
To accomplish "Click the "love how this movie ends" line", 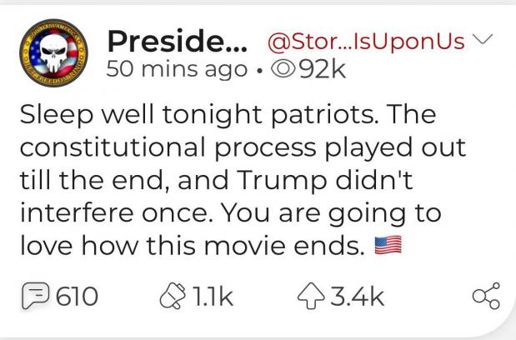I will 190,246.
